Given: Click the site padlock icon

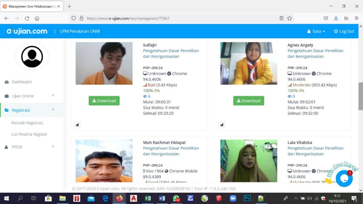Looking at the screenshot, I should pos(81,18).
